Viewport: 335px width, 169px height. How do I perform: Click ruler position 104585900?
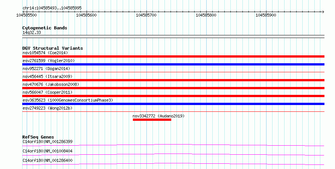point(266,15)
